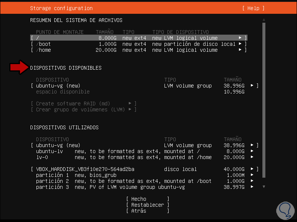The image size is (297, 222).
Task: Click the scrollbar down arrow
Action: point(264,186)
